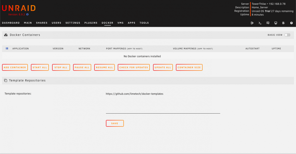Open the Apps page
This screenshot has height=154, width=296.
pos(132,23)
